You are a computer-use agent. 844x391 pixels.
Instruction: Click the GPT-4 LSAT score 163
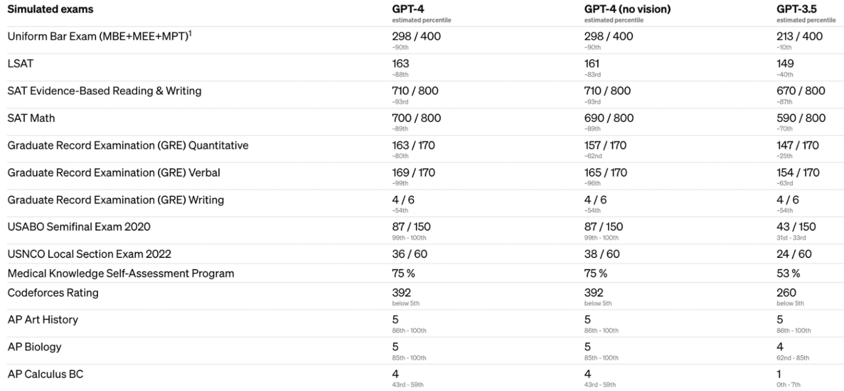pos(400,64)
